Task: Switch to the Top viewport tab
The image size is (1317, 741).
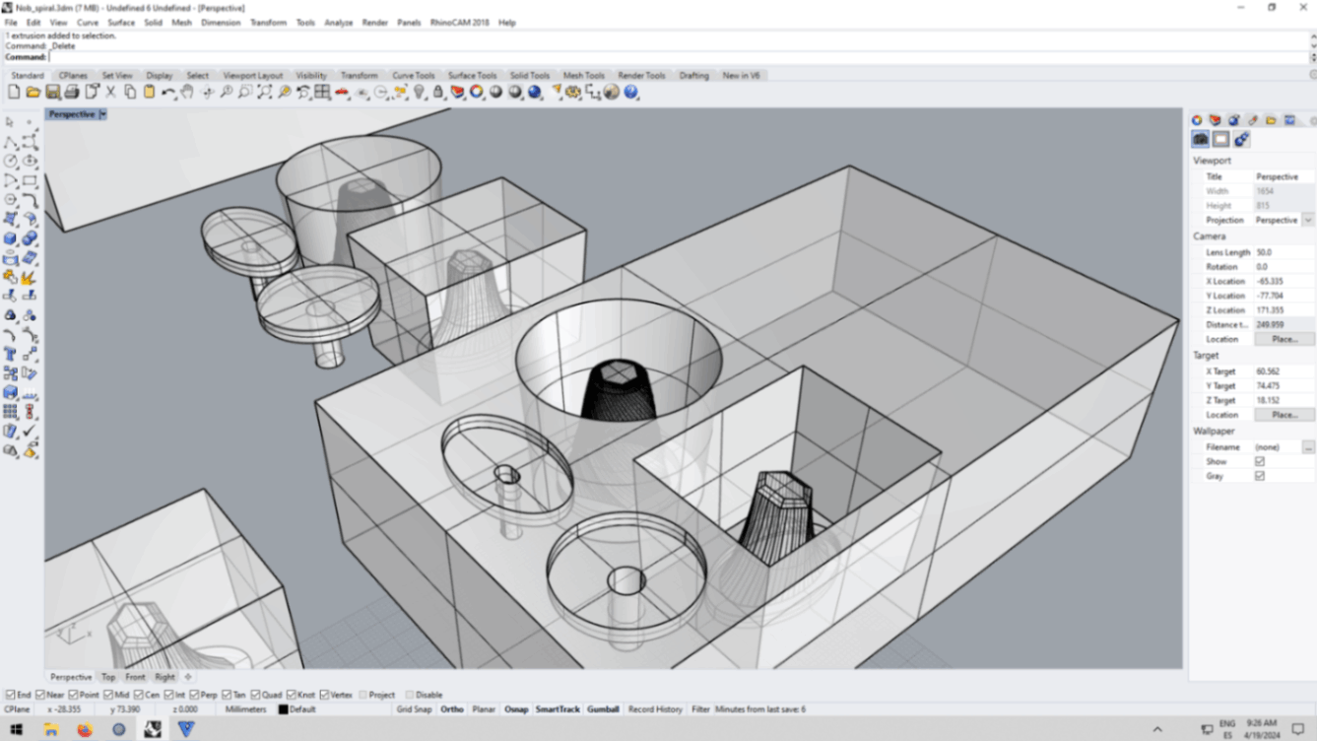Action: click(108, 677)
